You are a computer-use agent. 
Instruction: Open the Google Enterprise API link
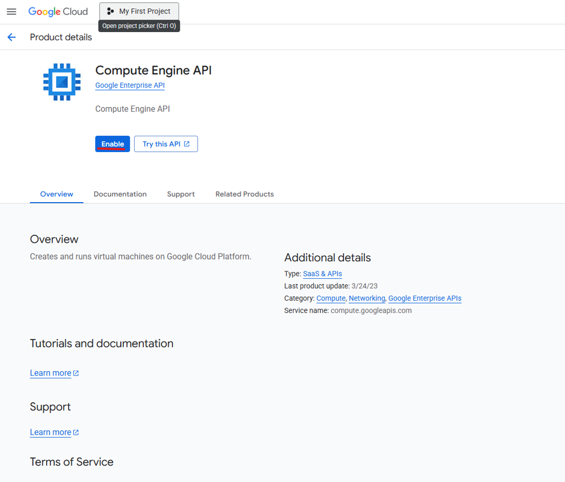click(x=130, y=86)
